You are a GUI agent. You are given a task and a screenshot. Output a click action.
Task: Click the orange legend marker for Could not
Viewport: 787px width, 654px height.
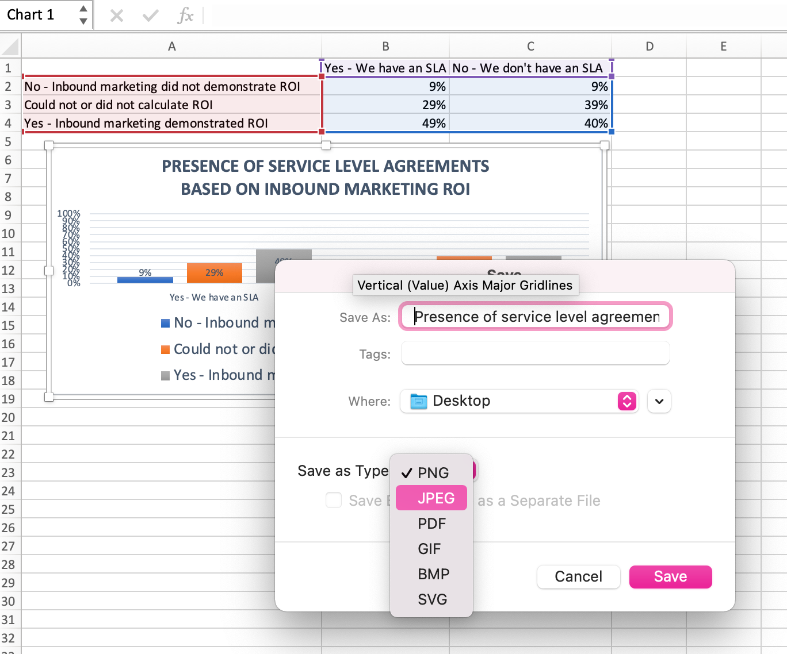pos(166,349)
